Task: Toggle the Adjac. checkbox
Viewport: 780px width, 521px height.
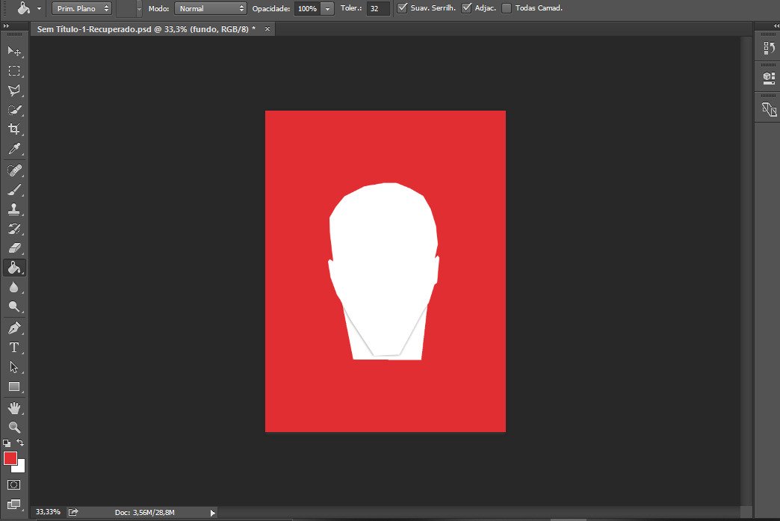Action: [467, 8]
